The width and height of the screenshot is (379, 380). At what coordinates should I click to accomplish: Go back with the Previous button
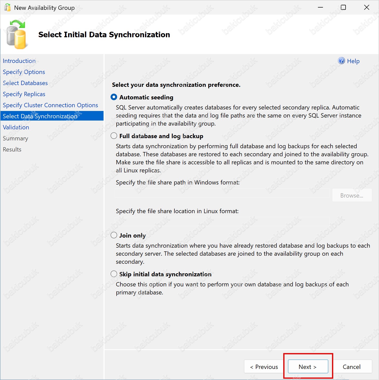click(264, 366)
